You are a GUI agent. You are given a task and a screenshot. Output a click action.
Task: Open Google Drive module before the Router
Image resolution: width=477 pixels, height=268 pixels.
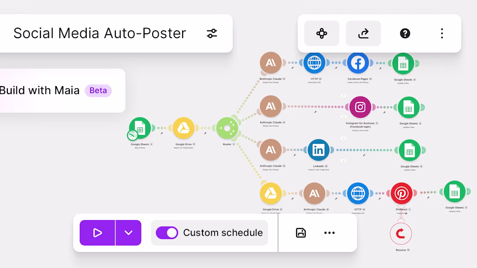[x=183, y=128]
